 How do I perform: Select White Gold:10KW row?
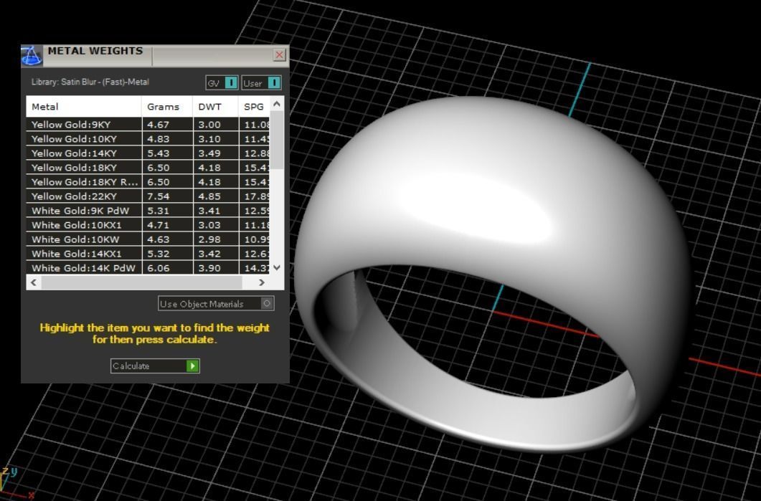[148, 239]
